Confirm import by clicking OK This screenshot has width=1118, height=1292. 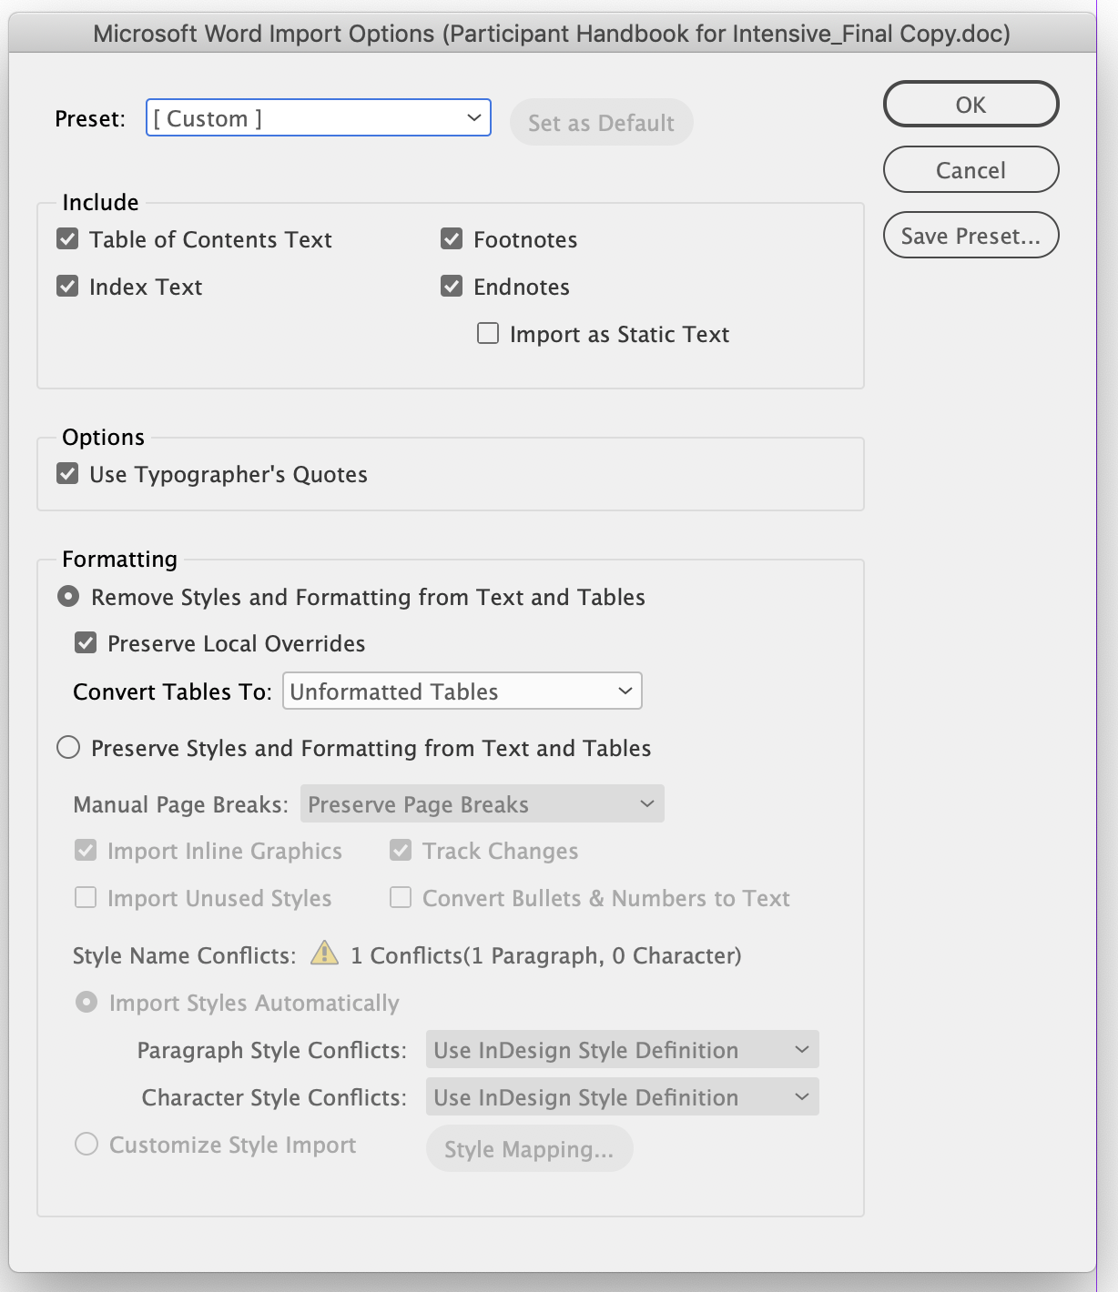pos(971,104)
